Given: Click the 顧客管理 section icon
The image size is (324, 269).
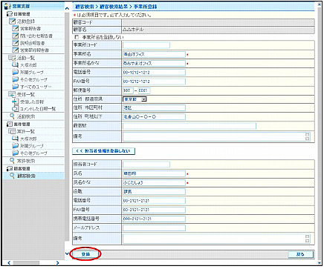Looking at the screenshot, I should pos(10,168).
